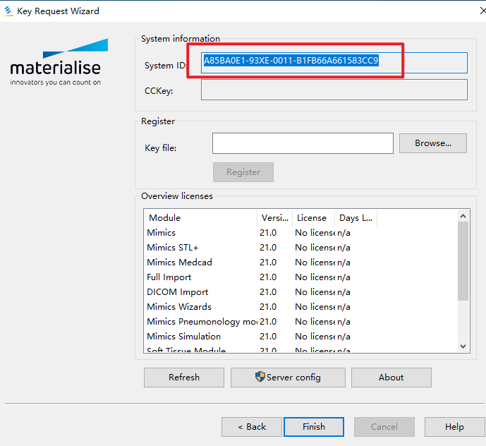Click the System ID text field
Screen dimensions: 486x446
[334, 62]
